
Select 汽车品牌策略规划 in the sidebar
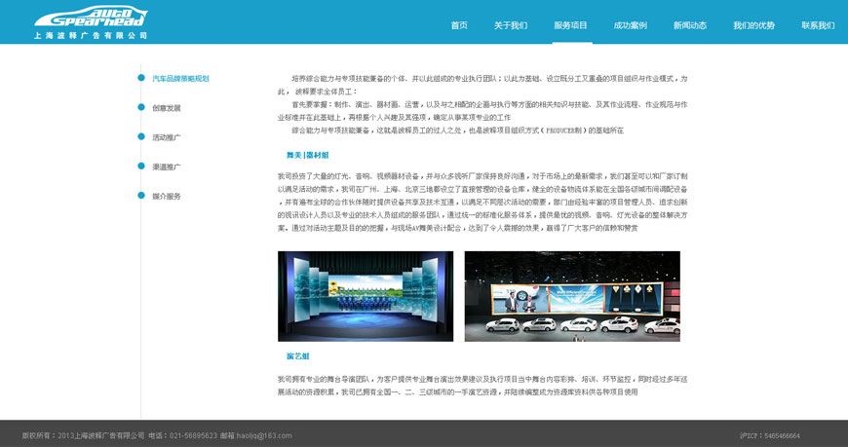[x=180, y=78]
